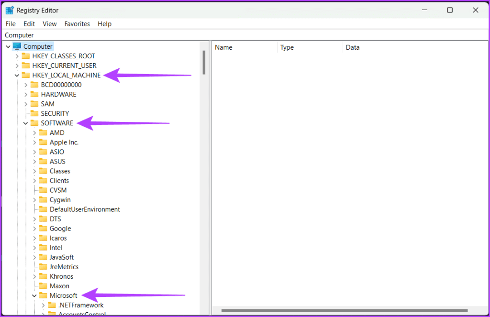Expand DTS key chevron
Screen dimensions: 490x317
click(x=34, y=219)
